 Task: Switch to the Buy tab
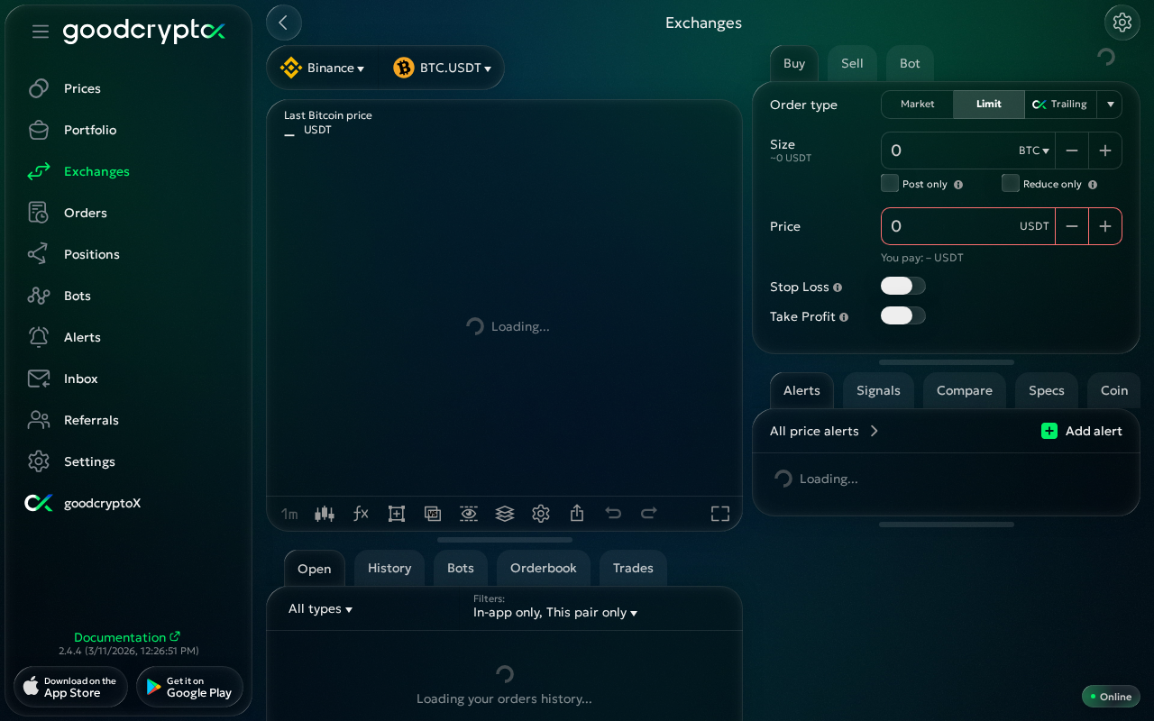click(794, 64)
